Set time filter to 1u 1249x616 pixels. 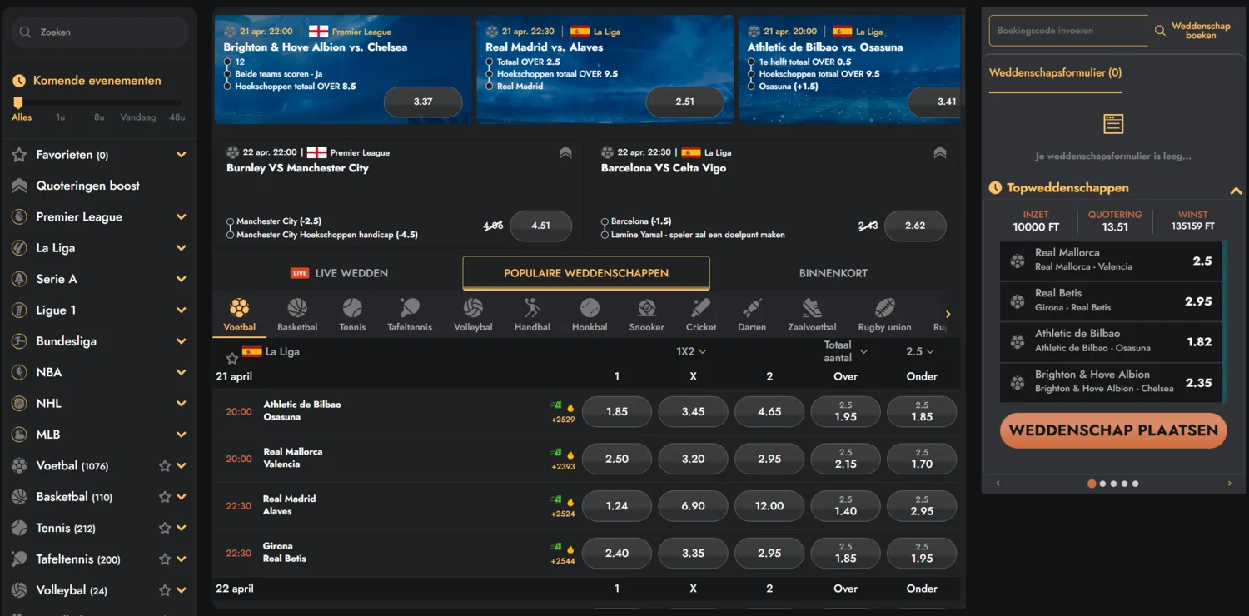61,117
